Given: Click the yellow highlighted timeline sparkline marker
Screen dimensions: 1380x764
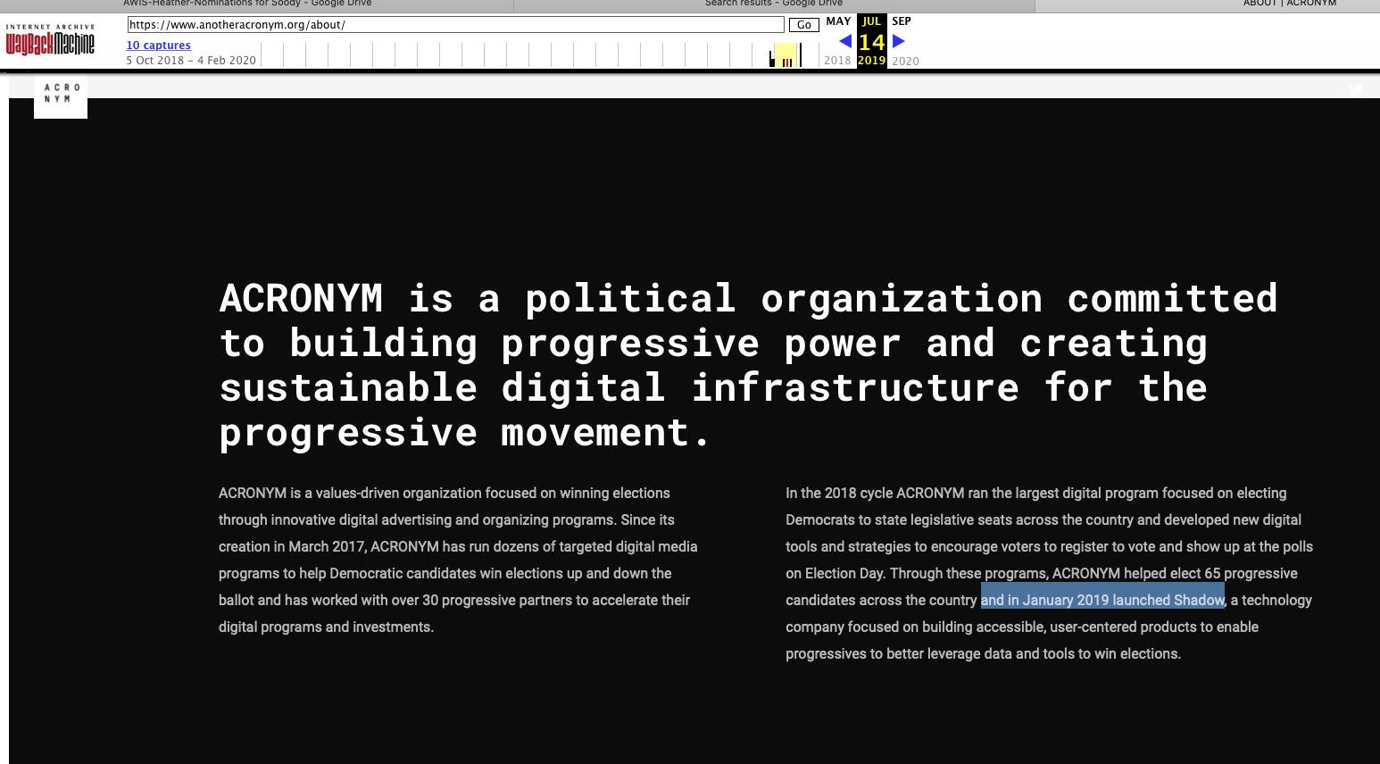Looking at the screenshot, I should (x=785, y=54).
